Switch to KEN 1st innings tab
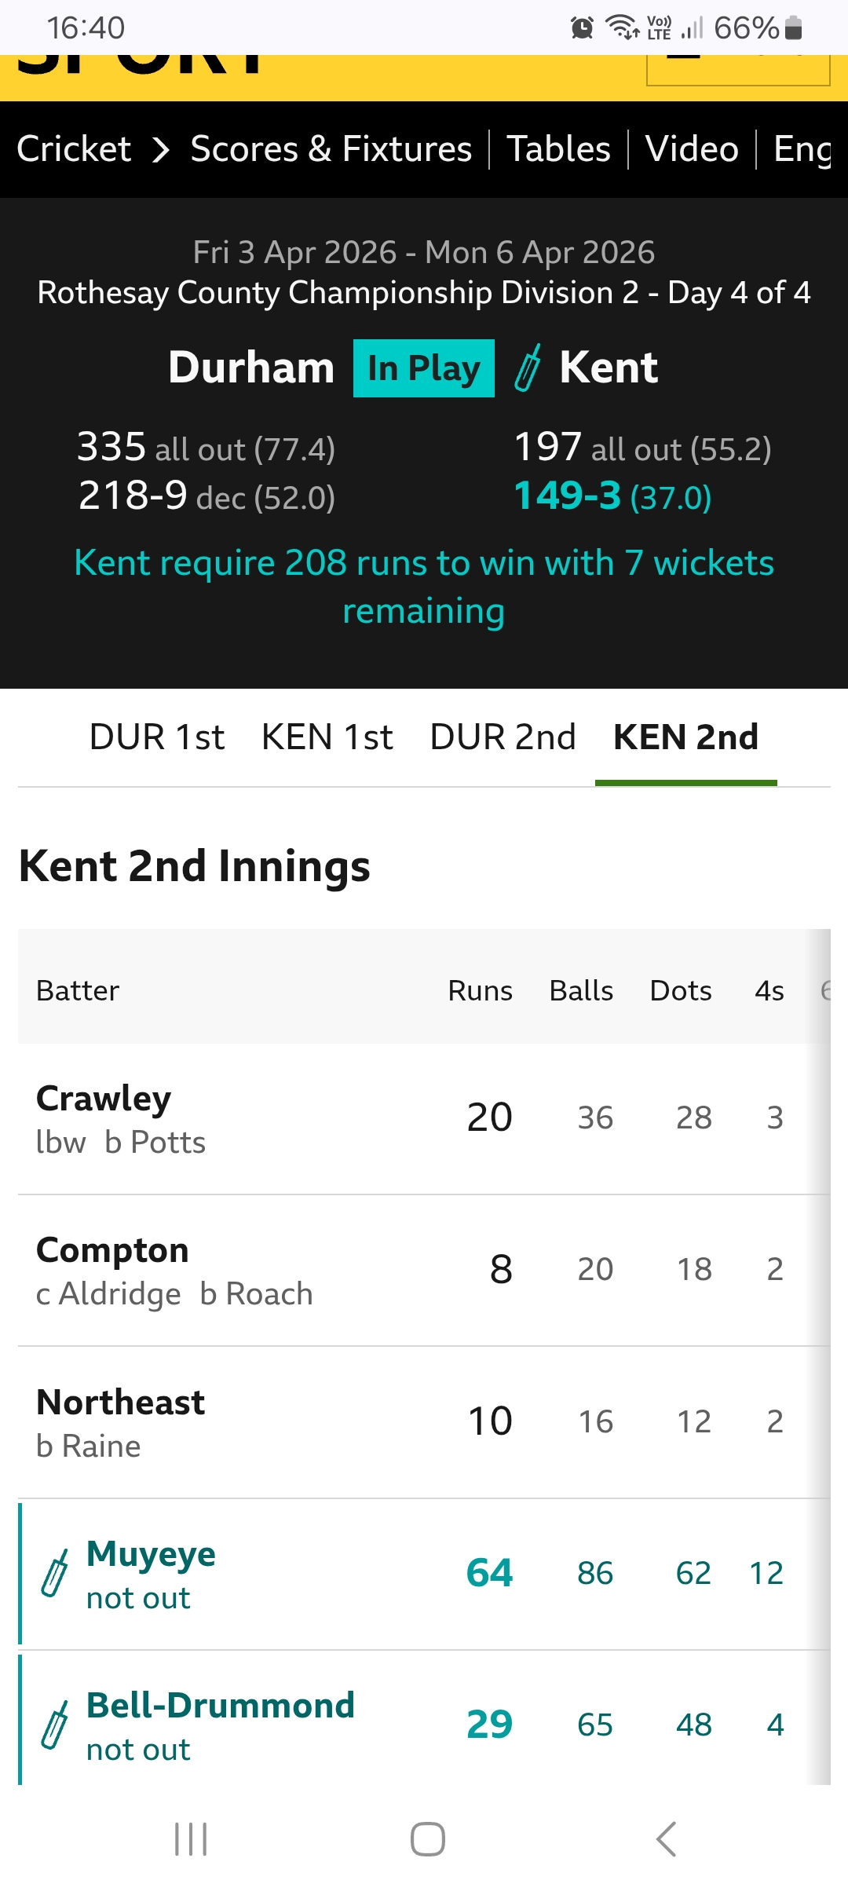The image size is (848, 1891). [x=327, y=737]
